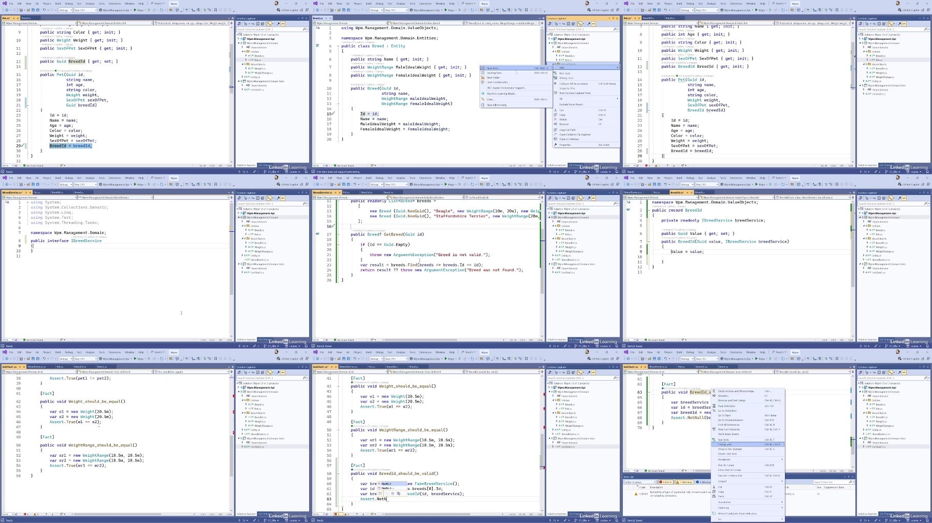Open Any CPU platform dropdown in the BreedId.cs window

coord(706,184)
